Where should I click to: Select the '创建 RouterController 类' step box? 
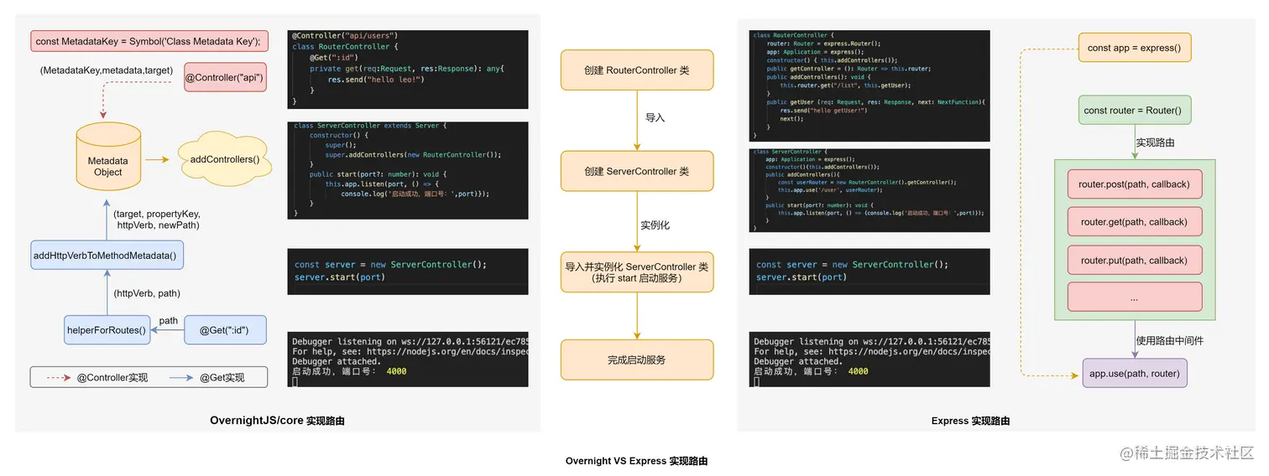pyautogui.click(x=637, y=70)
